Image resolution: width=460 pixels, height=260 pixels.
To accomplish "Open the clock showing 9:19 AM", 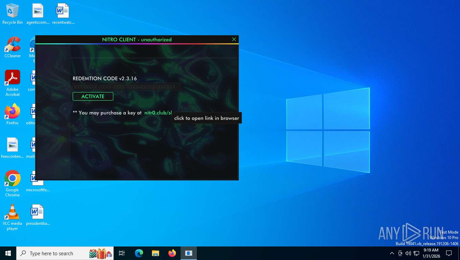I will point(431,253).
